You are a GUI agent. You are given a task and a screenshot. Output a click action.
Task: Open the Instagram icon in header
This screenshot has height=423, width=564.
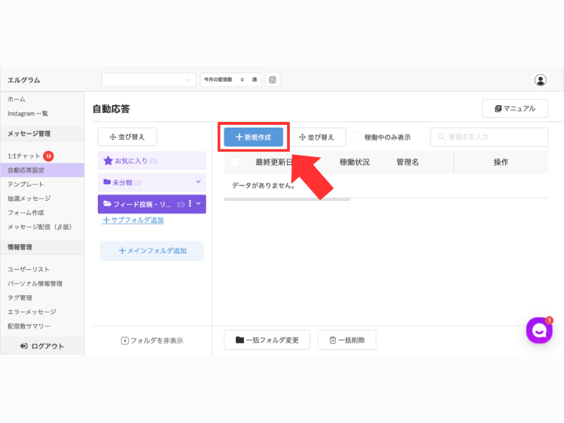pyautogui.click(x=273, y=80)
